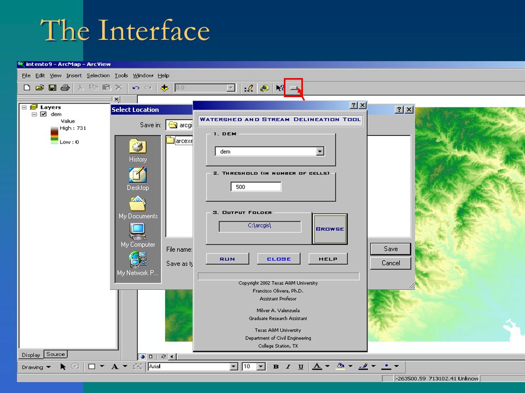Click the threshold cells input field
This screenshot has width=525, height=393.
tap(256, 187)
